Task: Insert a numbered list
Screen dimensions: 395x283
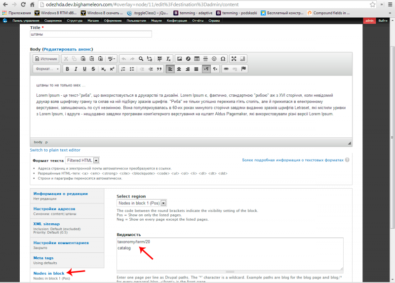Action: pos(123,69)
